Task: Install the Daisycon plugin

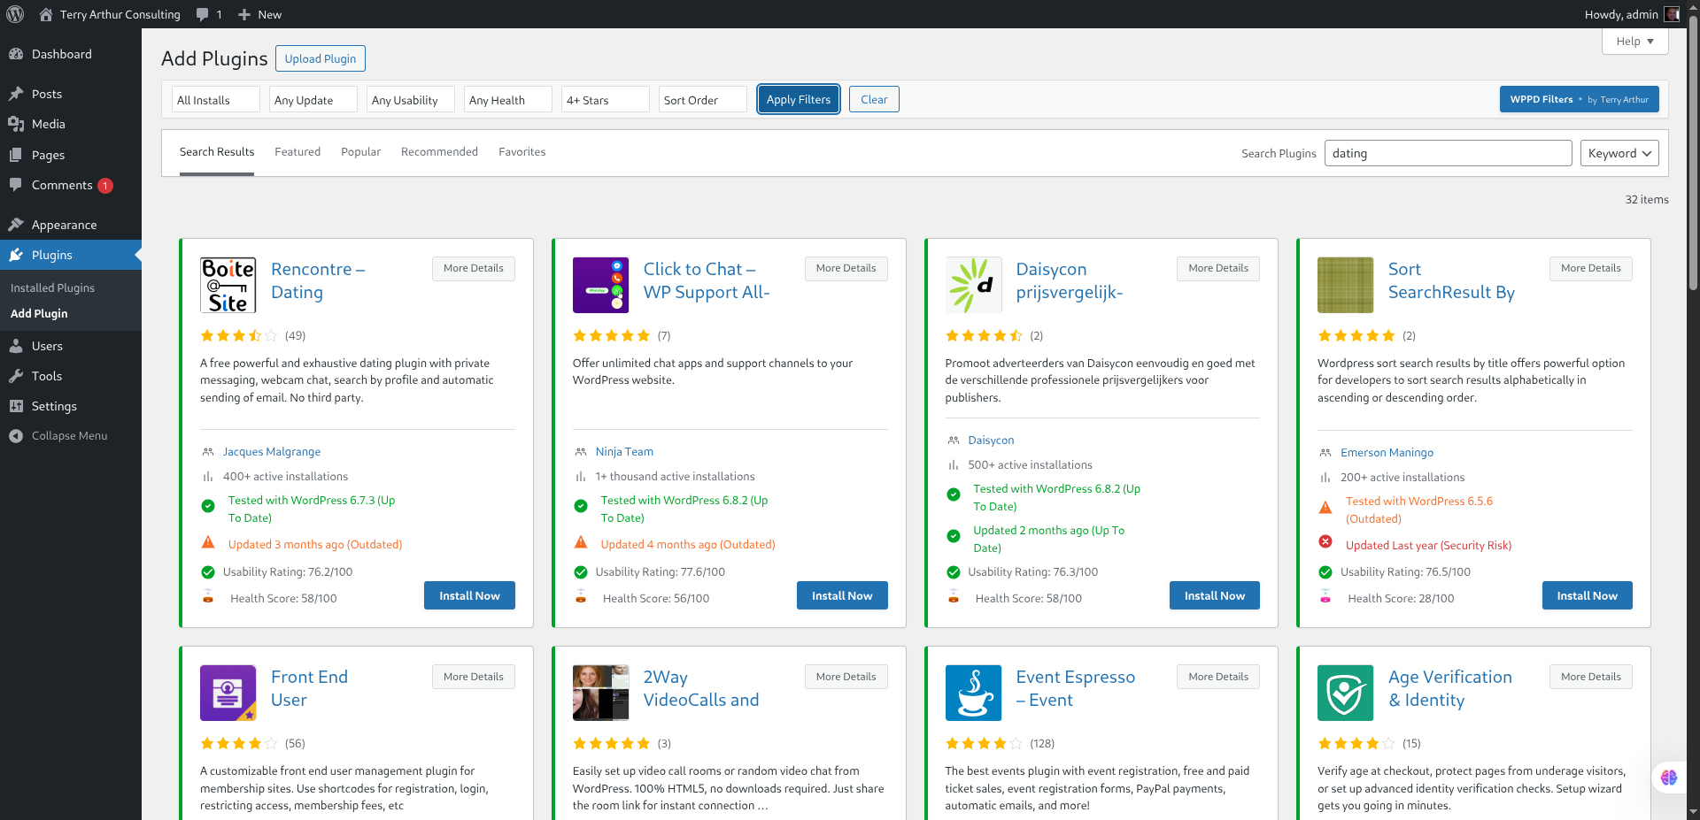Action: pos(1215,595)
